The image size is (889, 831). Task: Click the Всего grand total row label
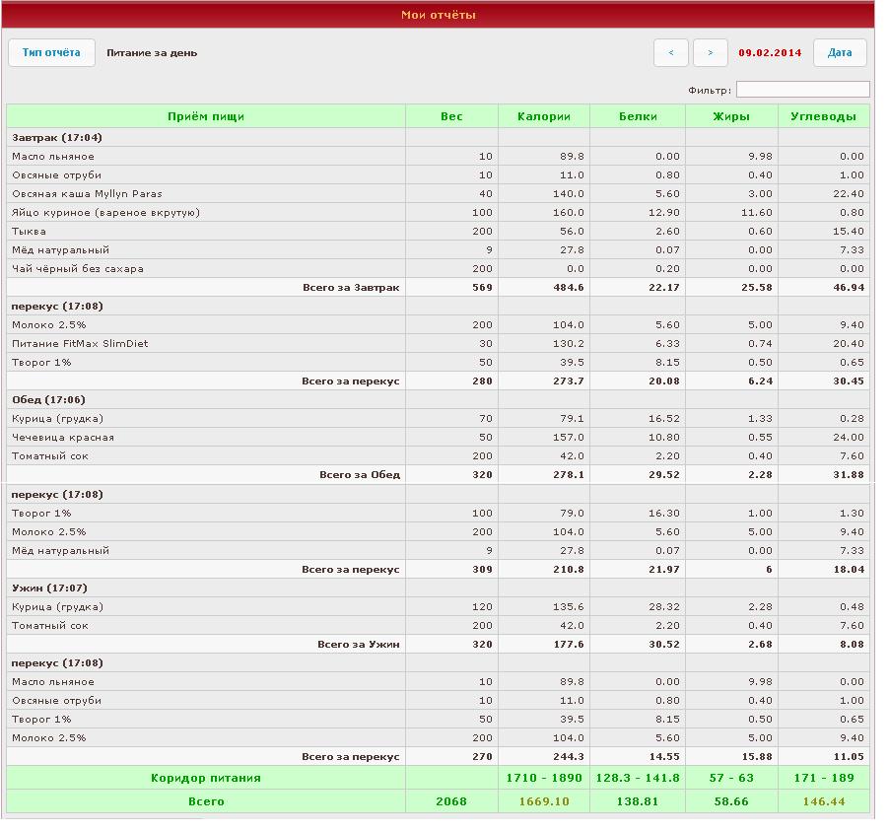(x=206, y=802)
